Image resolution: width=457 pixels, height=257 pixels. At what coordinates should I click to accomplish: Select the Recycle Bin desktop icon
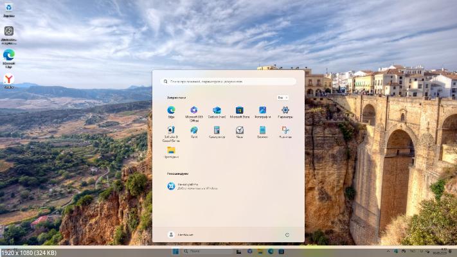(9, 8)
